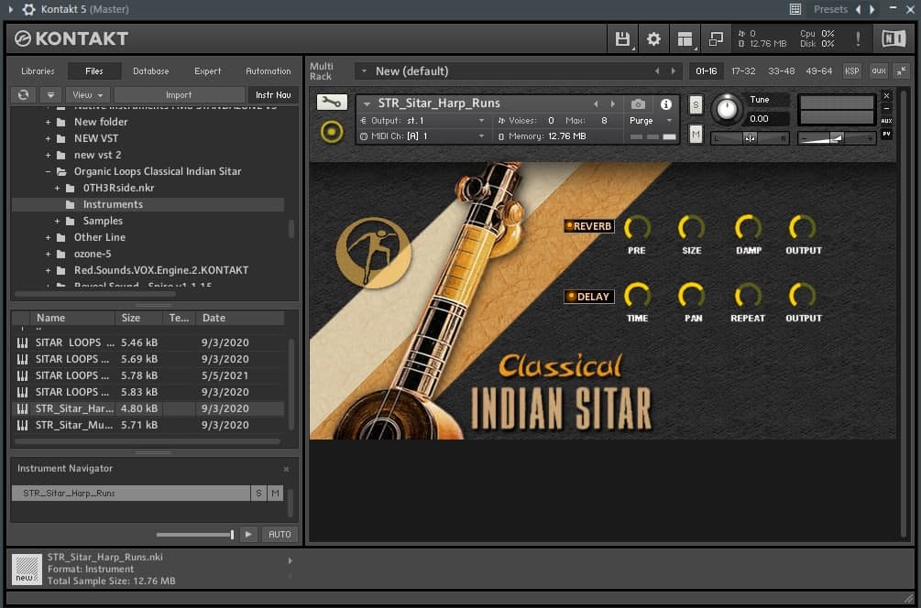This screenshot has width=921, height=608.
Task: Toggle Instr Nav pane button
Action: 273,94
